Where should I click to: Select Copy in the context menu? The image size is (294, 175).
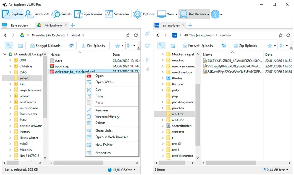point(112,96)
